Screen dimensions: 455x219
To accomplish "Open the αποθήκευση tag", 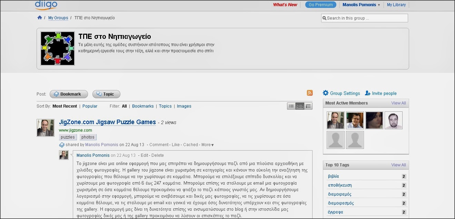I will 340,185.
